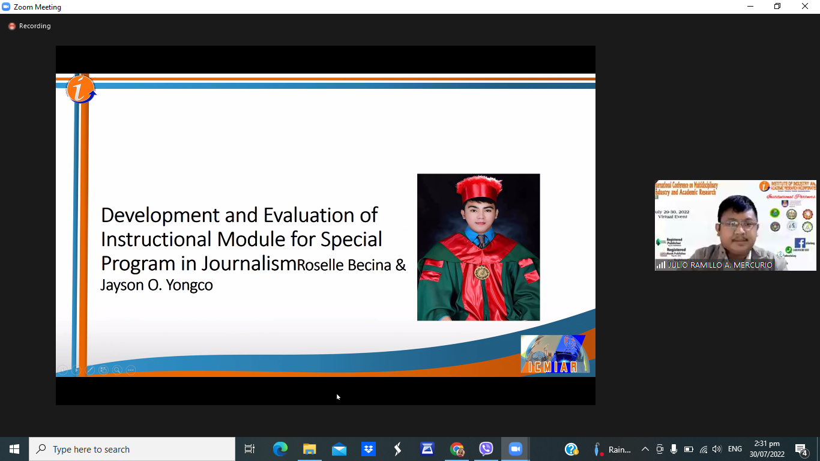Click the presenter's graduation photo on slide
This screenshot has height=461, width=820.
pyautogui.click(x=478, y=247)
